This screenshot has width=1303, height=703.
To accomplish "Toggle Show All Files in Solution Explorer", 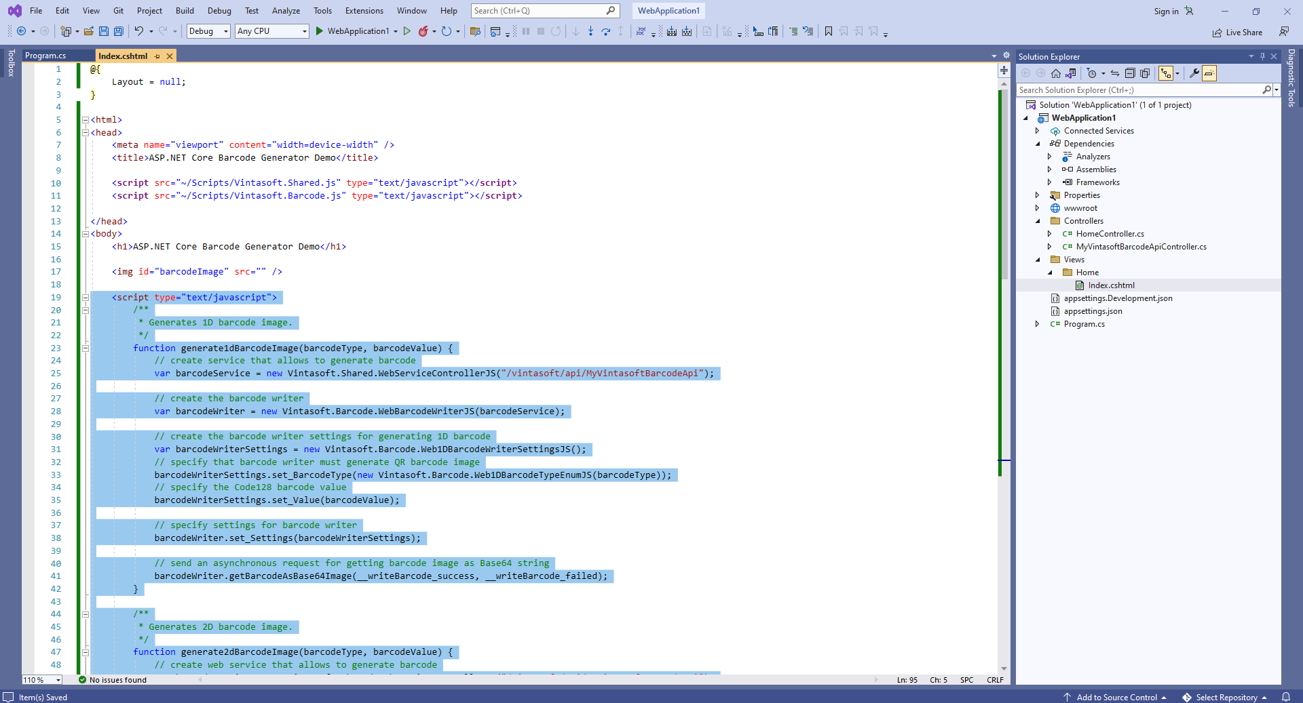I will [1145, 73].
